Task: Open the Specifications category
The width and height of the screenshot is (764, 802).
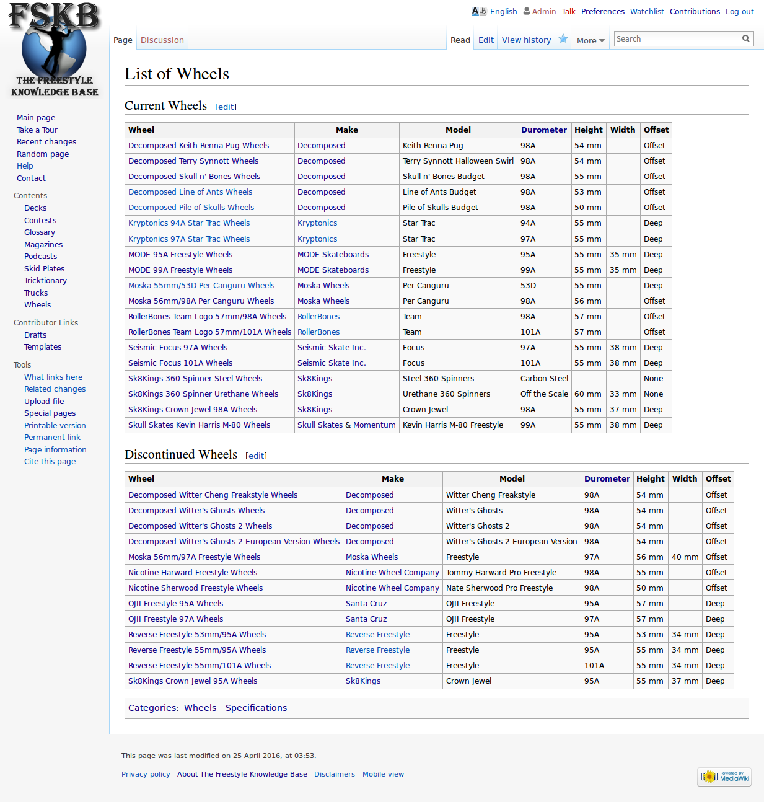Action: pos(256,708)
